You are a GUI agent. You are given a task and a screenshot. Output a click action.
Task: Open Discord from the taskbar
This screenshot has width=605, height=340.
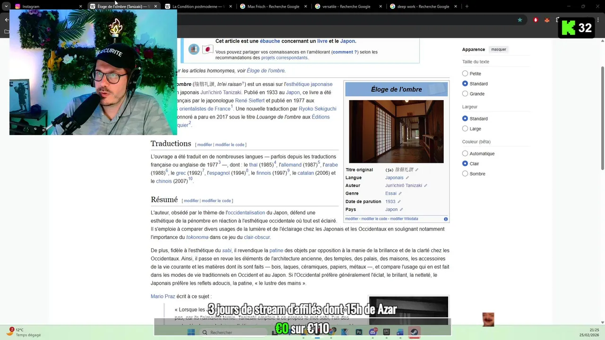coord(373,332)
